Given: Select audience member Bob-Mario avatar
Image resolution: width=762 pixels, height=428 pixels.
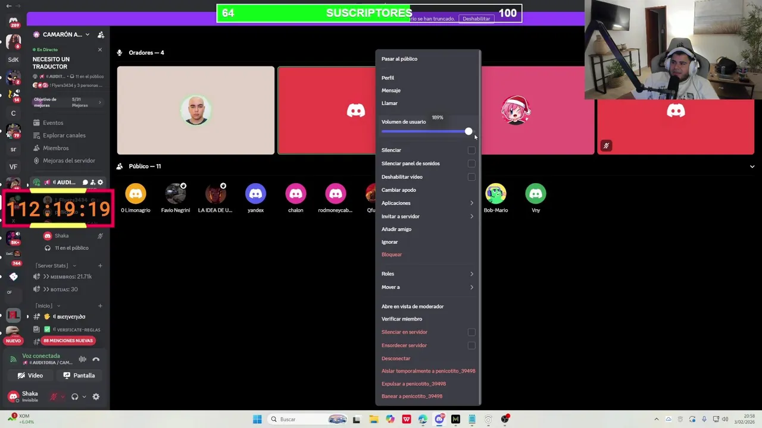Looking at the screenshot, I should [x=495, y=193].
